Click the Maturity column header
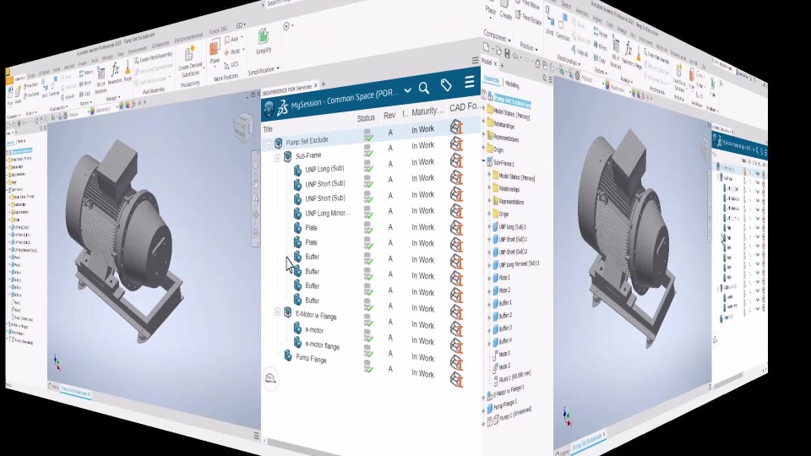This screenshot has width=811, height=456. pyautogui.click(x=427, y=111)
